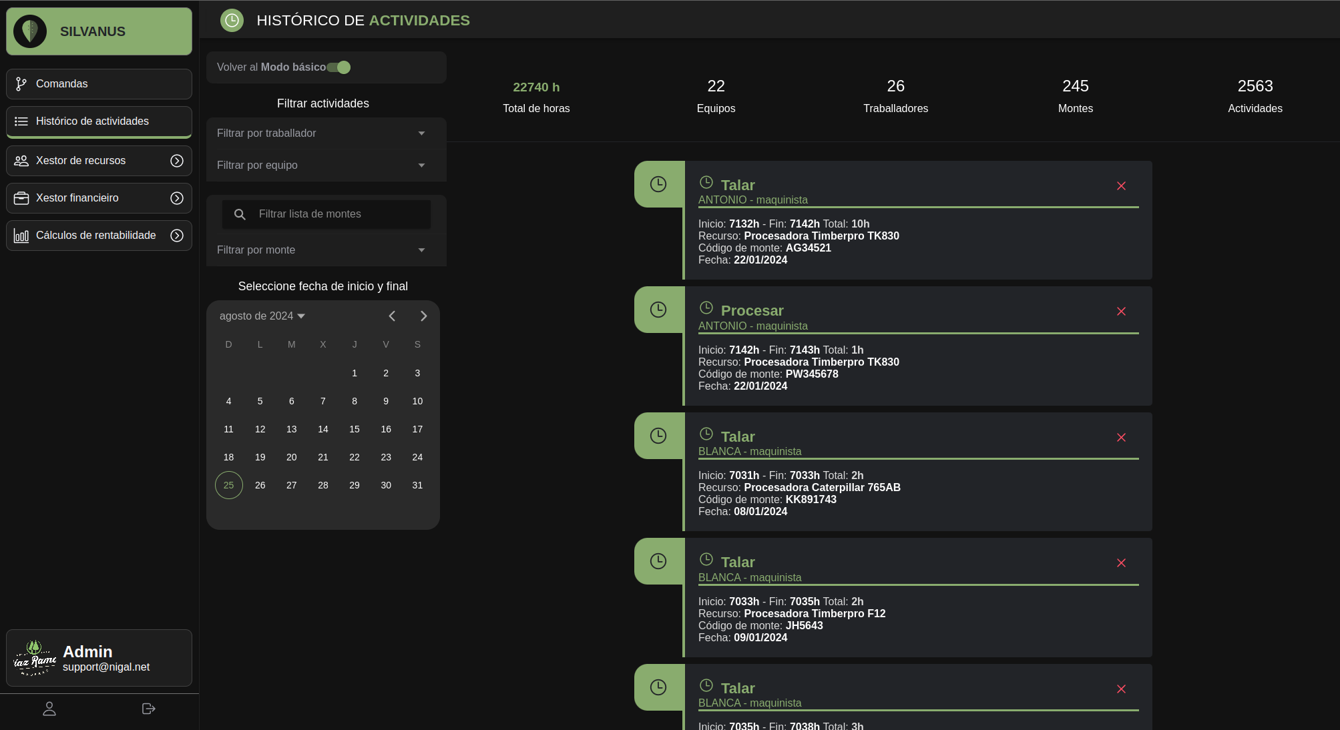Toggle the Modo básico switch
The width and height of the screenshot is (1340, 730).
[339, 67]
